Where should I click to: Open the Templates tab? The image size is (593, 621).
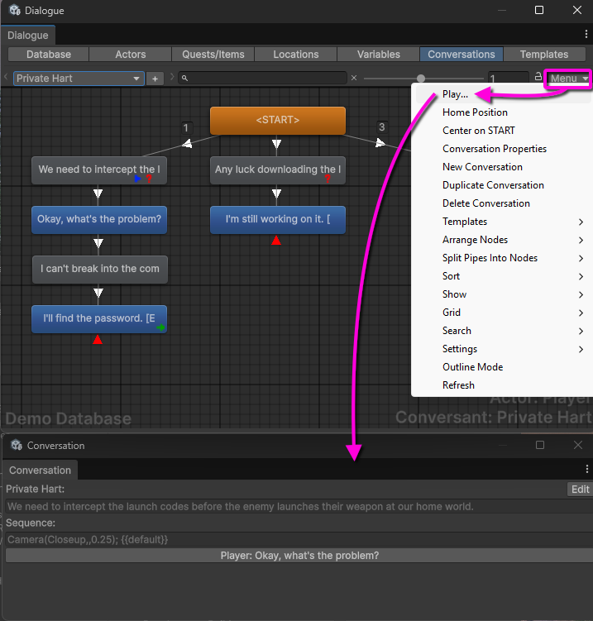(544, 55)
